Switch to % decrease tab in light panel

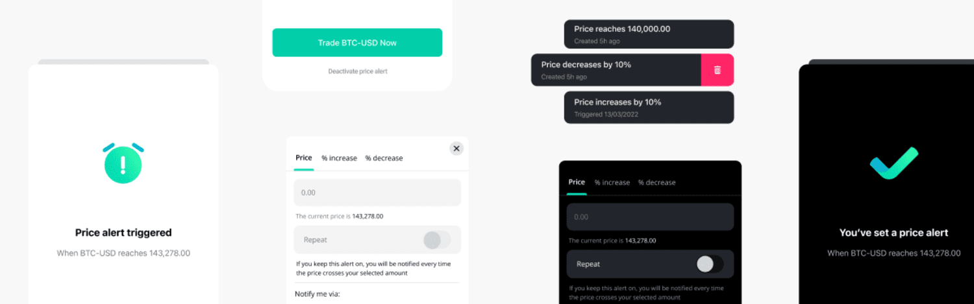384,158
